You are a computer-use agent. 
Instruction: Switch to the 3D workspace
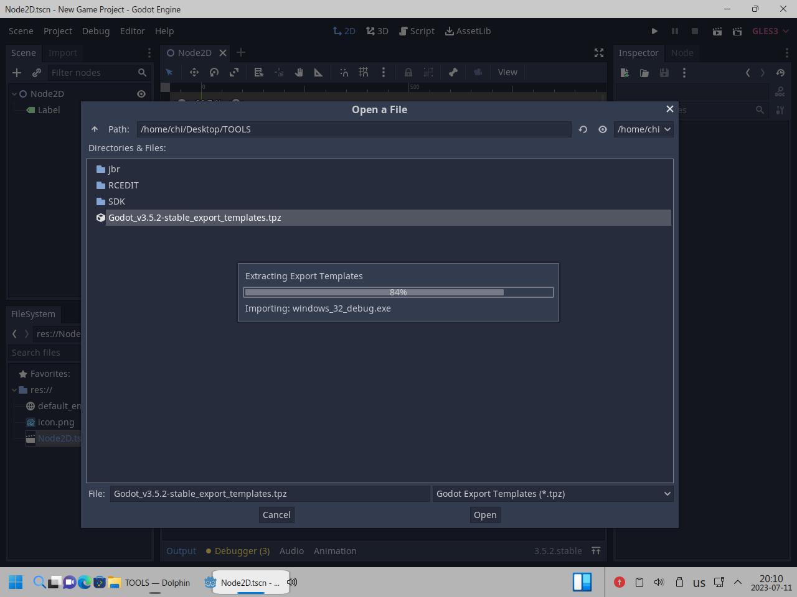pyautogui.click(x=377, y=31)
